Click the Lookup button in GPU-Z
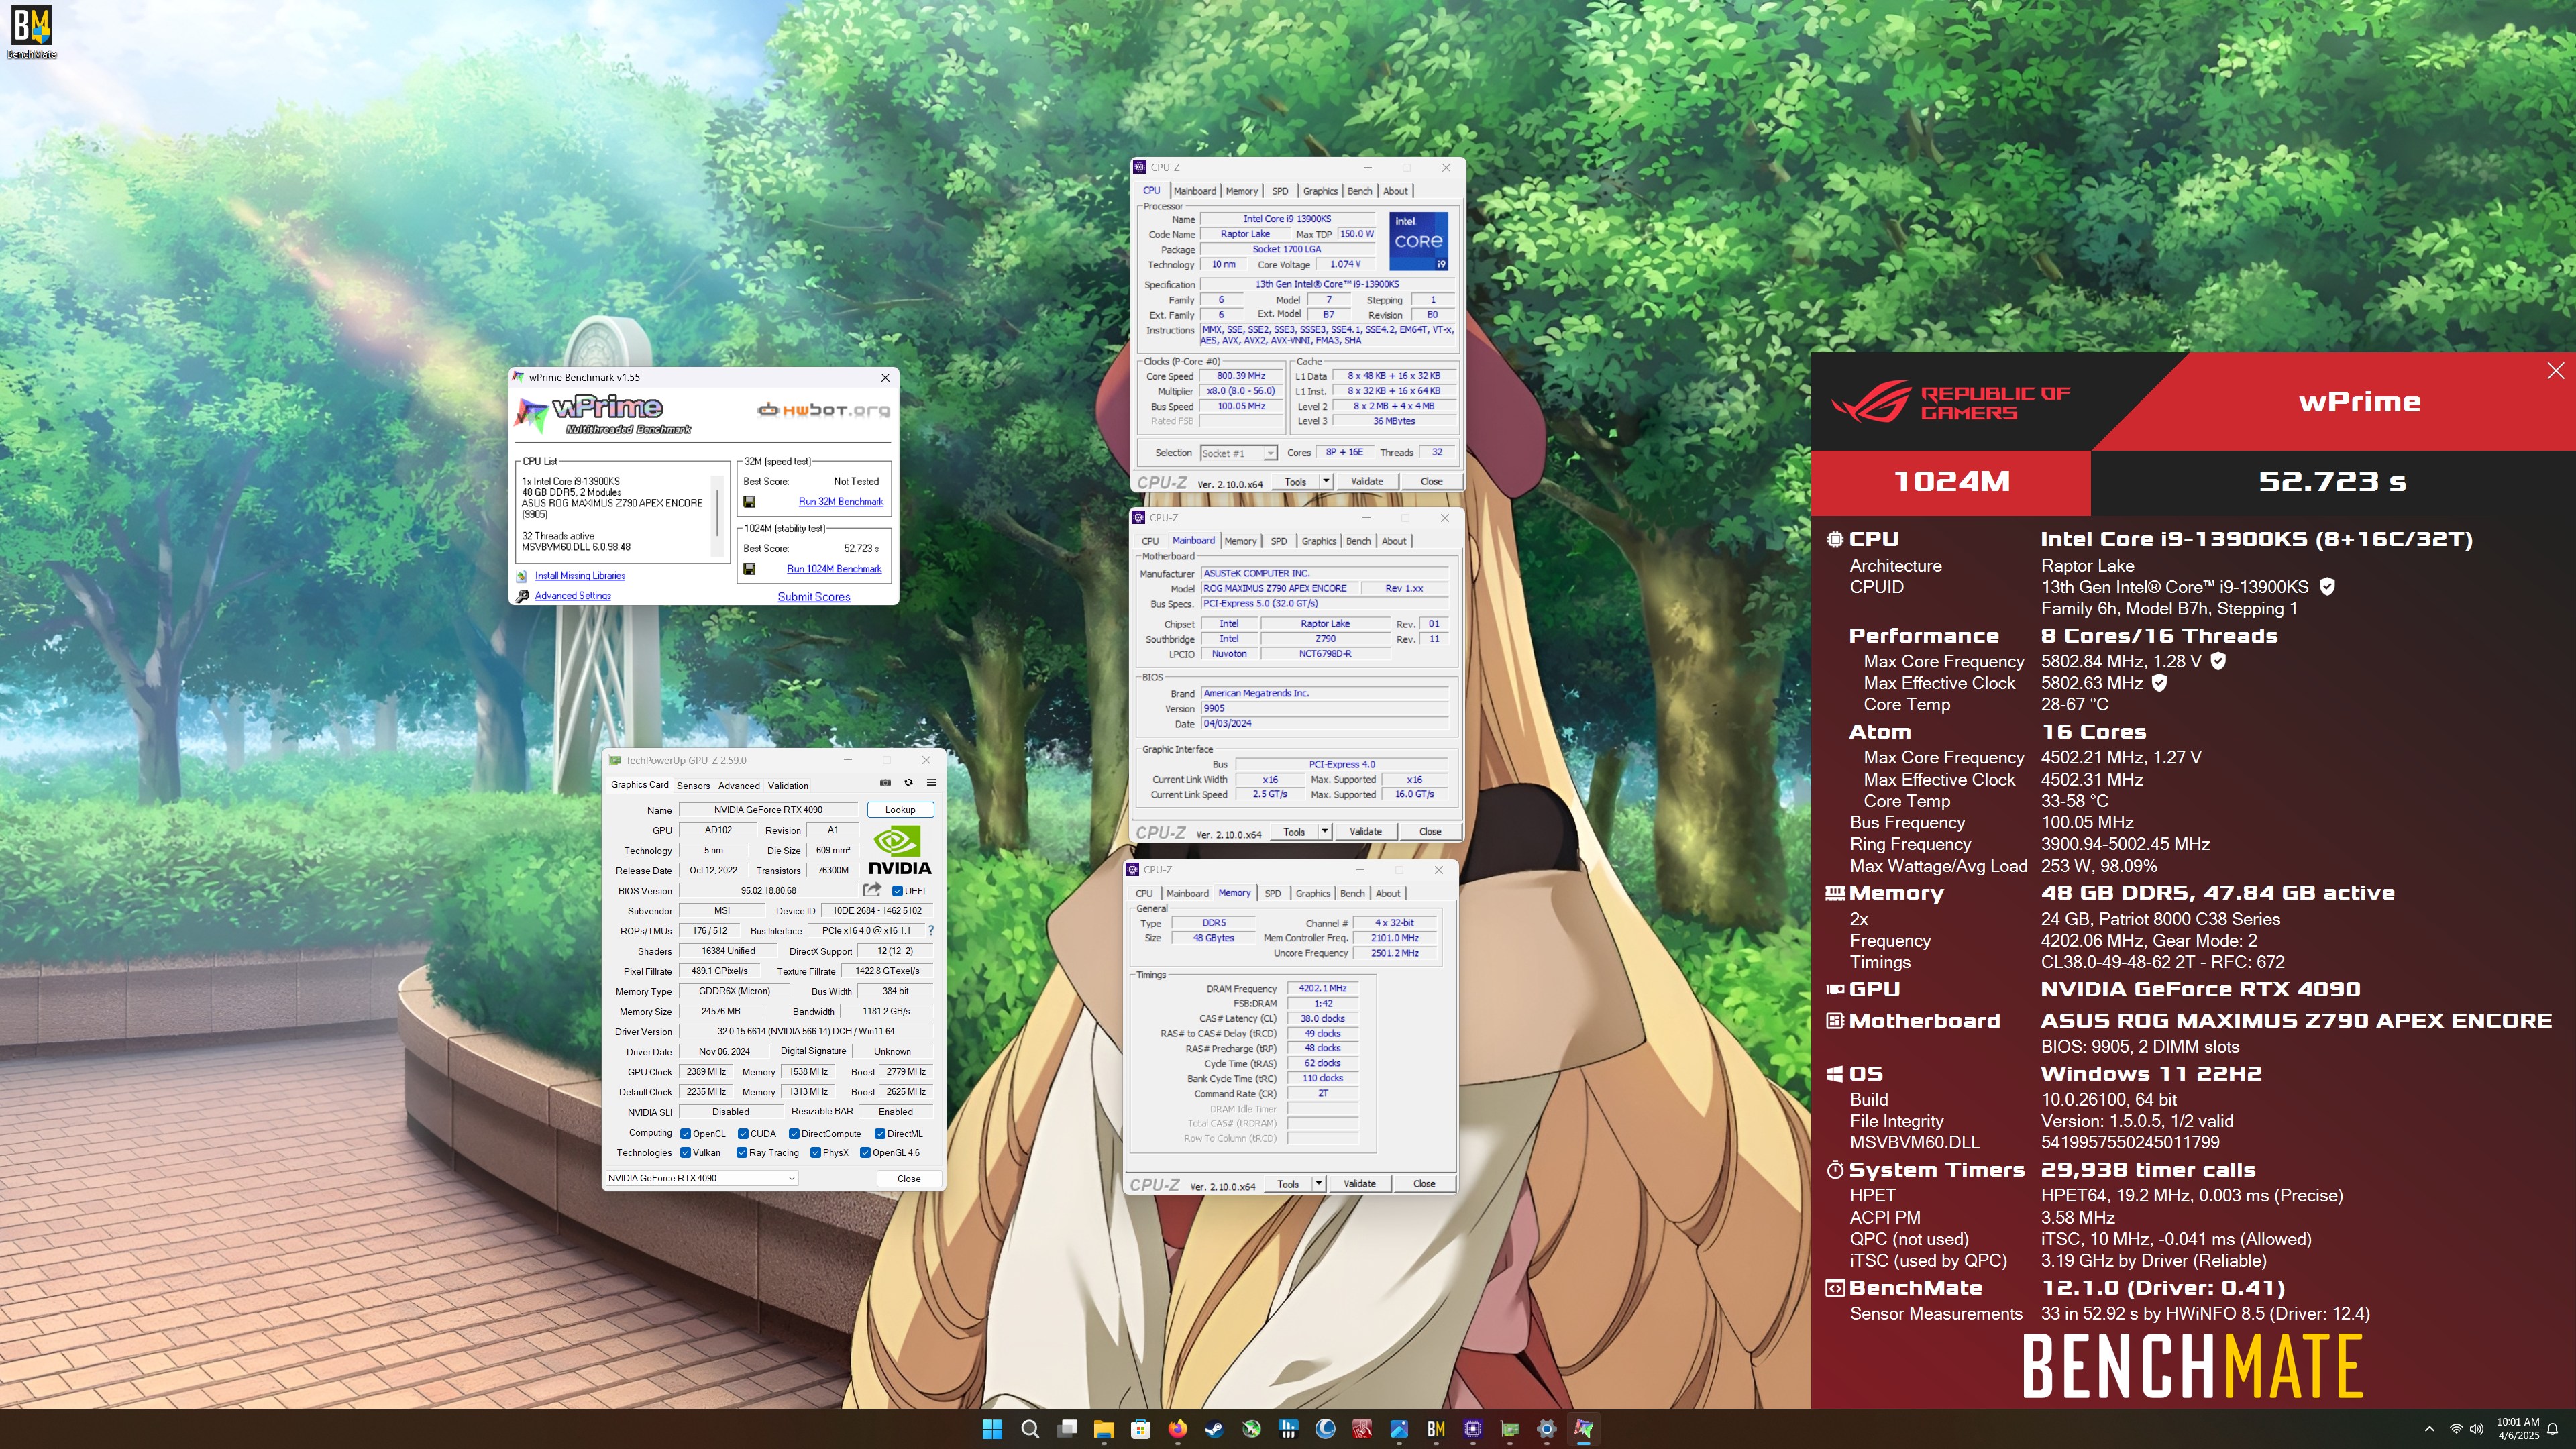This screenshot has height=1449, width=2576. [x=900, y=810]
